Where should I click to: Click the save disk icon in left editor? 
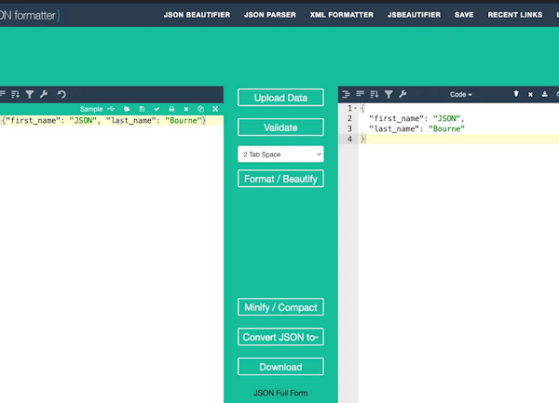tap(142, 109)
